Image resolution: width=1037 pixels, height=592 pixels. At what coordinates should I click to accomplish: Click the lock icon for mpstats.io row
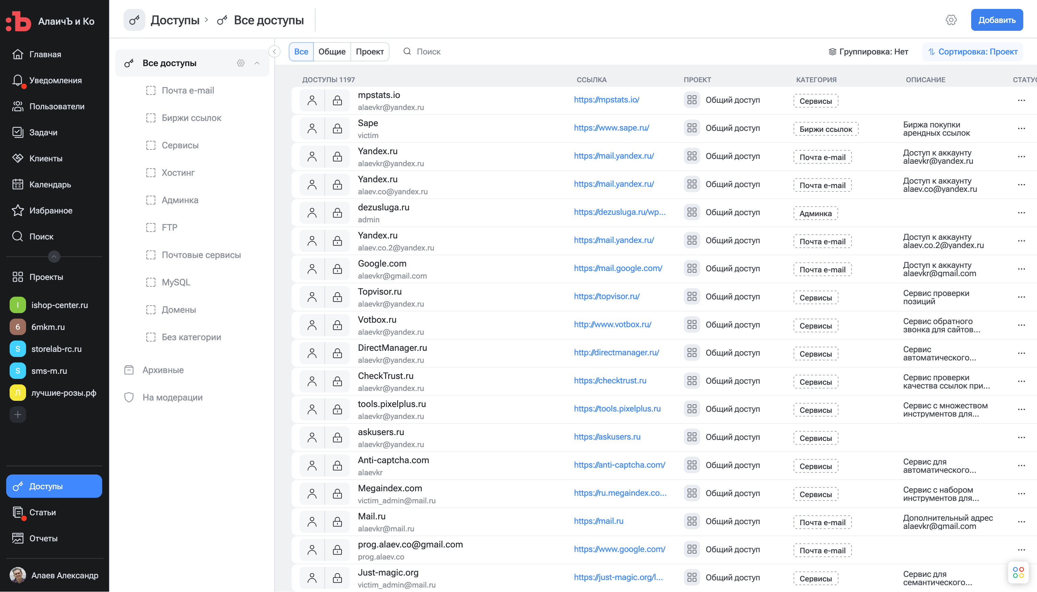pyautogui.click(x=337, y=100)
